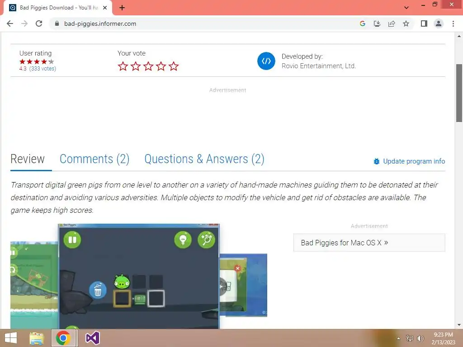Viewport: 463px width, 347px height.
Task: Give a one-star vote
Action: 123,66
